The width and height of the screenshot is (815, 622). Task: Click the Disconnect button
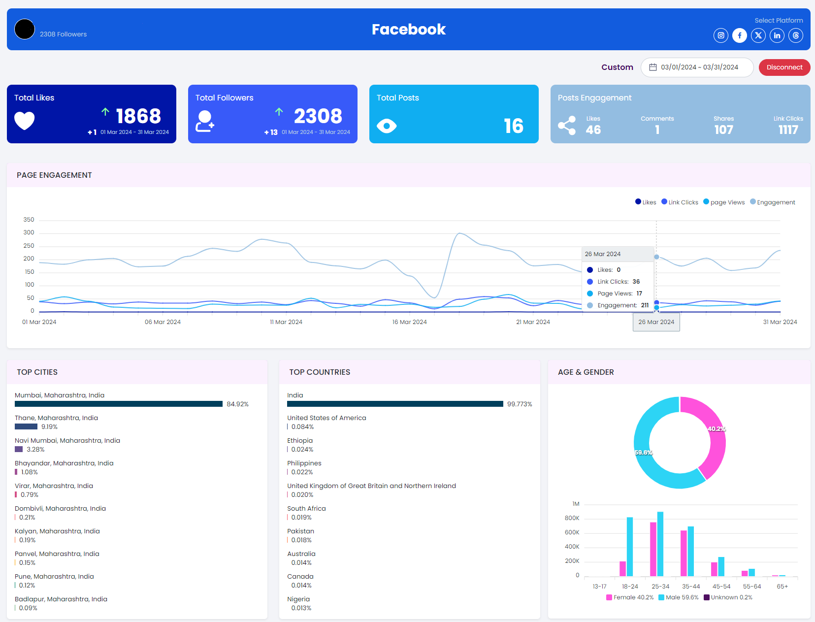(784, 67)
